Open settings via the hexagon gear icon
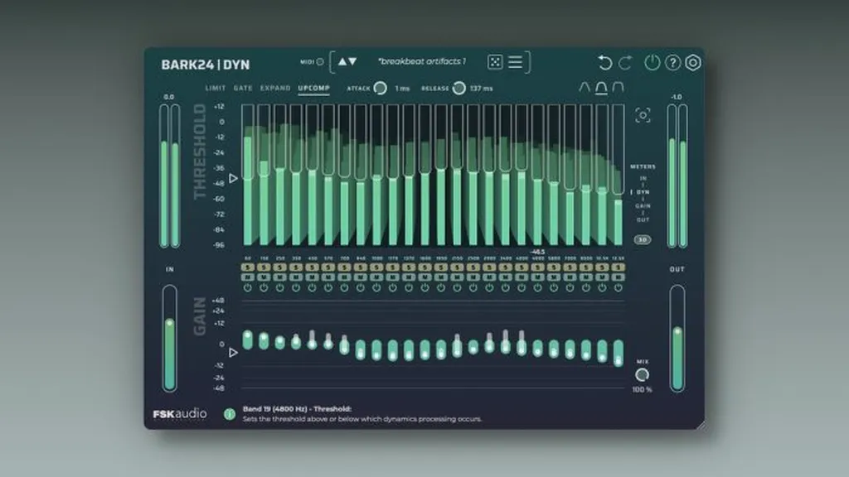 694,63
